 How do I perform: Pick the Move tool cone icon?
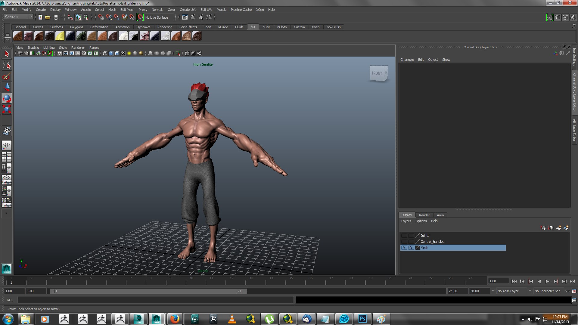pos(7,87)
